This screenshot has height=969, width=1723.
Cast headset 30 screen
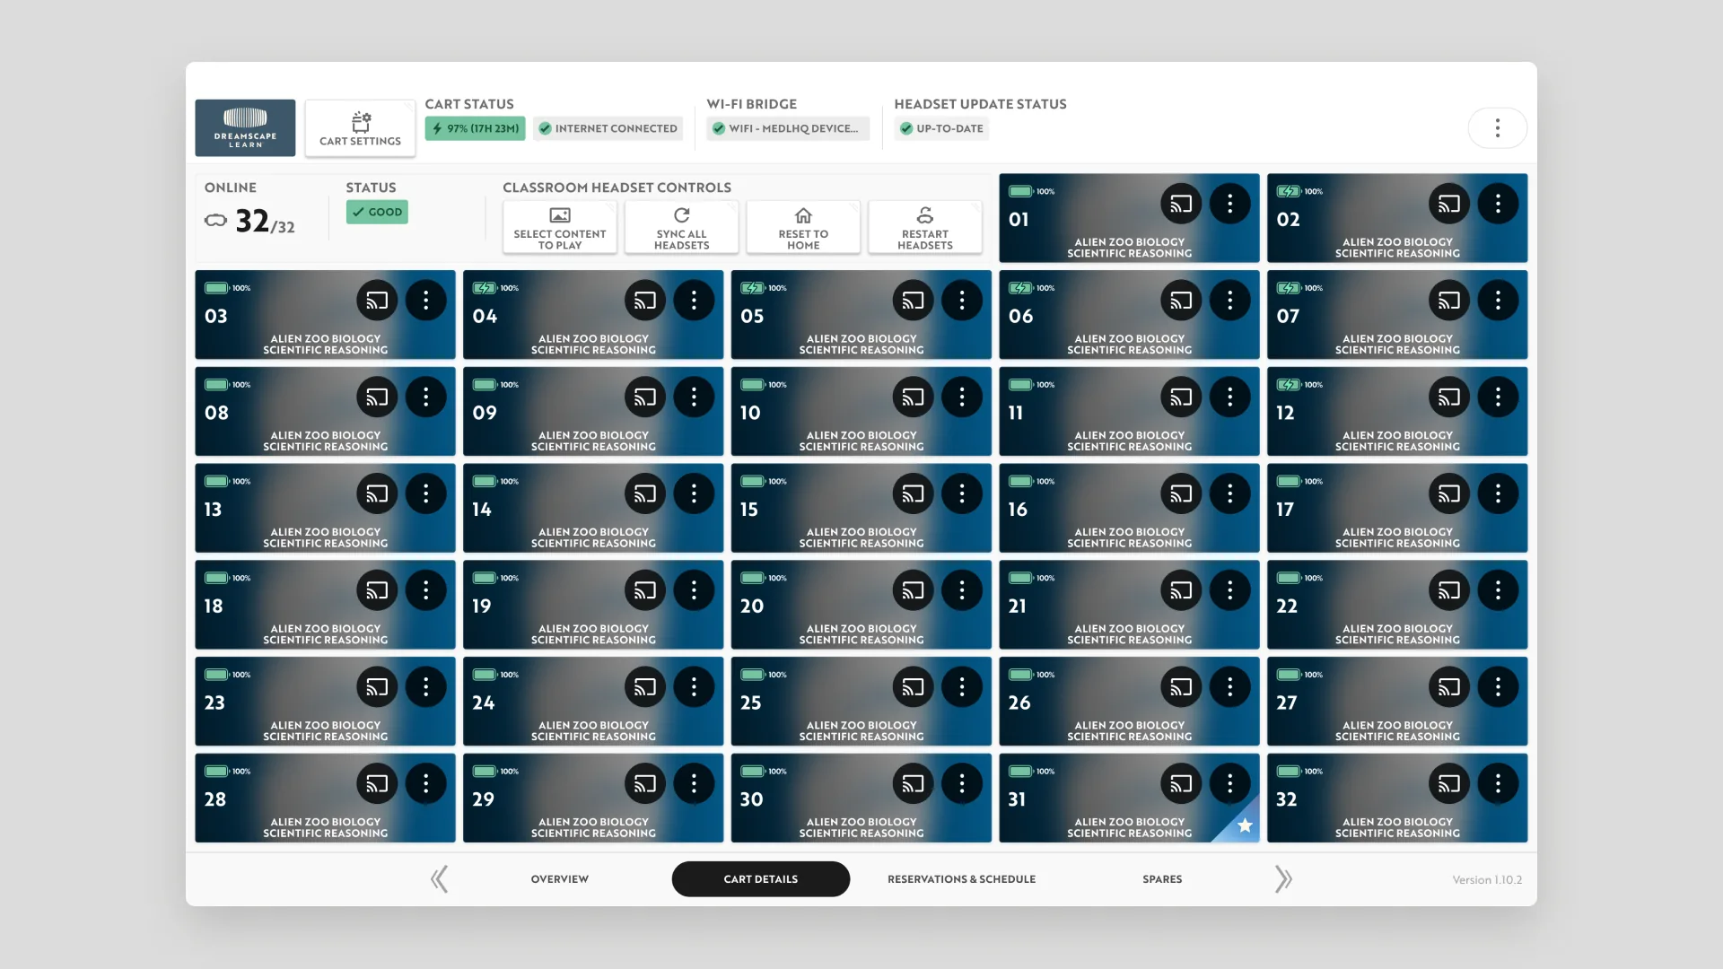pyautogui.click(x=913, y=784)
